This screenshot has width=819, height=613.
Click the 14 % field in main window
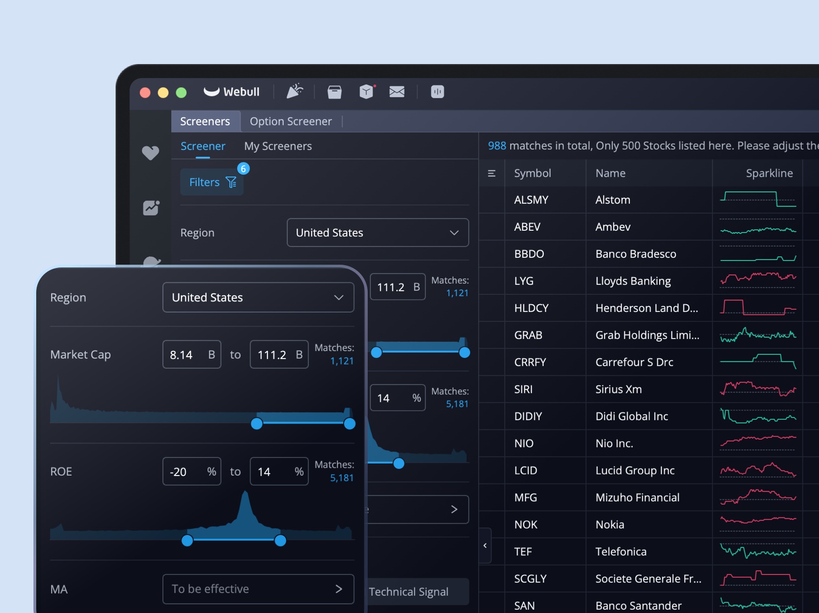pyautogui.click(x=398, y=398)
